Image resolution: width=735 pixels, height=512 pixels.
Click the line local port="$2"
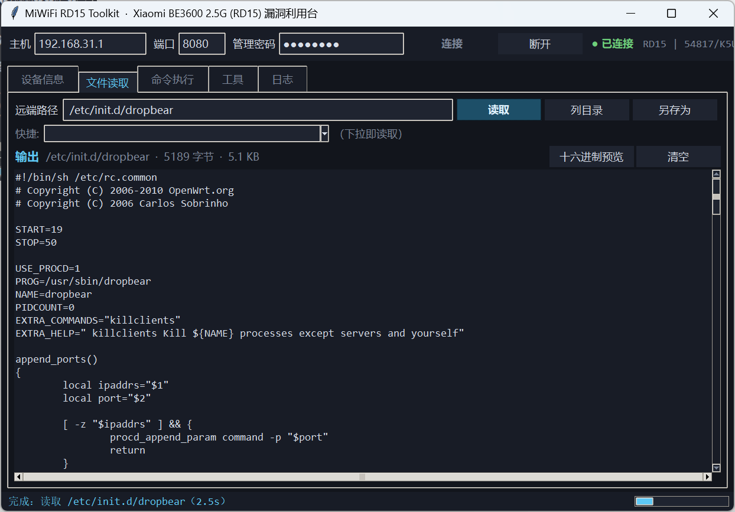107,398
